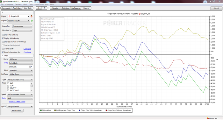The image size is (223, 120).
Task: Switch to the Play Poker tab
Action: tap(17, 8)
